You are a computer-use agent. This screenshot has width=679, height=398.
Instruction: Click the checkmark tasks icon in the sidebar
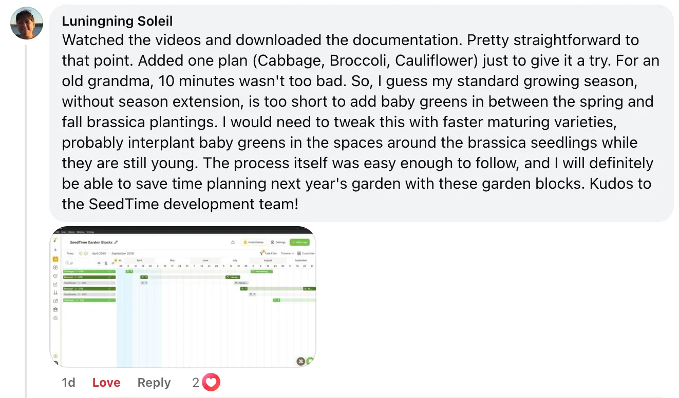[55, 276]
